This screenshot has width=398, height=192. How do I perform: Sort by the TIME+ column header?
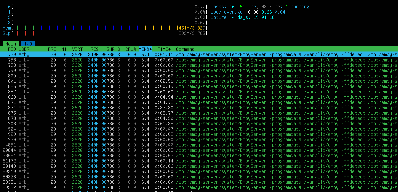pyautogui.click(x=164, y=49)
